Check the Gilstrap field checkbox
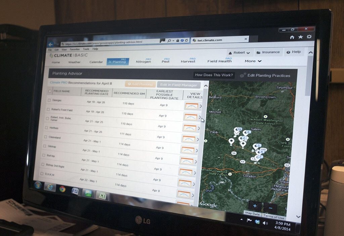The width and height of the screenshot is (344, 236). 45,146
